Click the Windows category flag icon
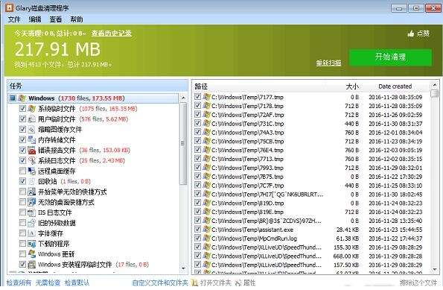 point(22,98)
